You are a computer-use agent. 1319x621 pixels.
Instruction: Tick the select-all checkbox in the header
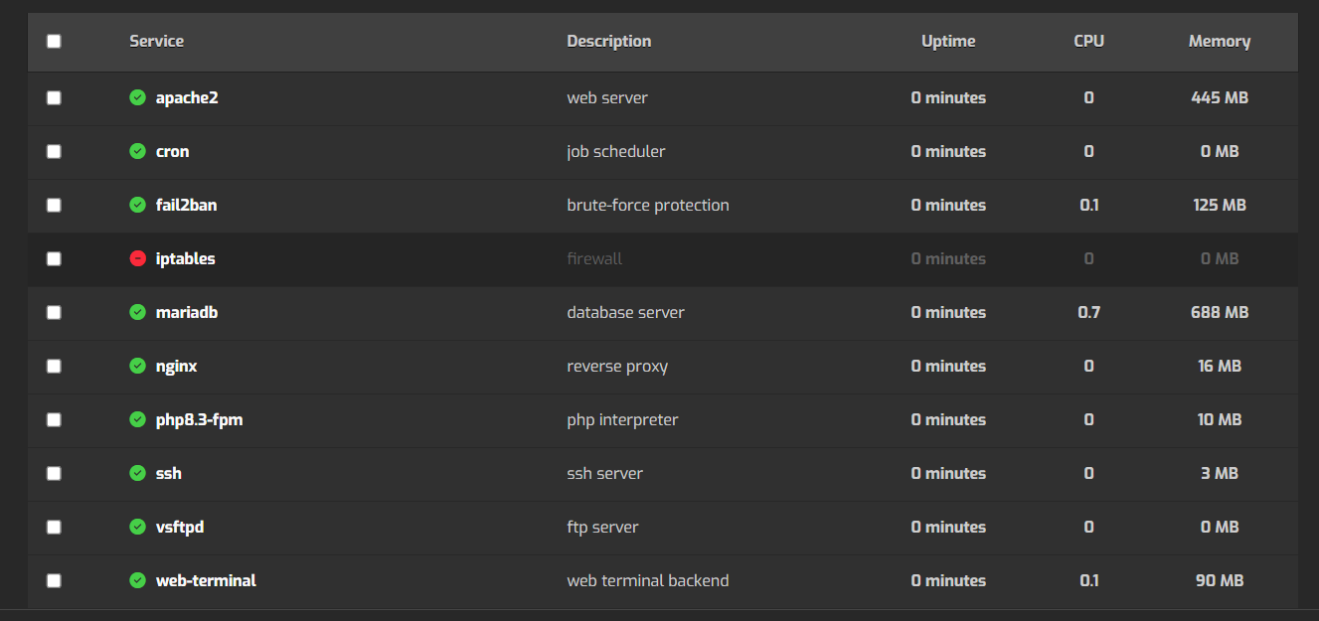click(54, 41)
